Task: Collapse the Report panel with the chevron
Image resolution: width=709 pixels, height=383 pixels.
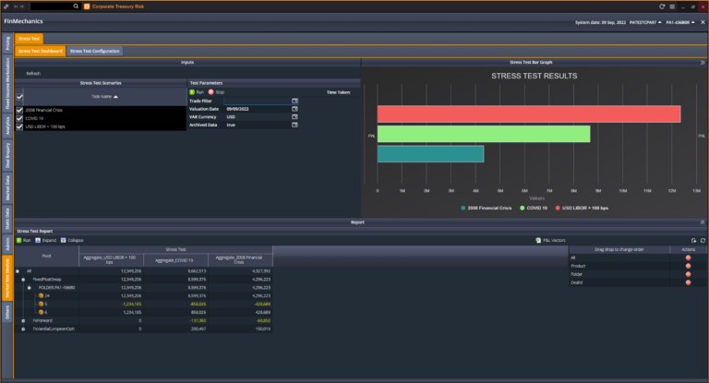Action: pos(703,222)
